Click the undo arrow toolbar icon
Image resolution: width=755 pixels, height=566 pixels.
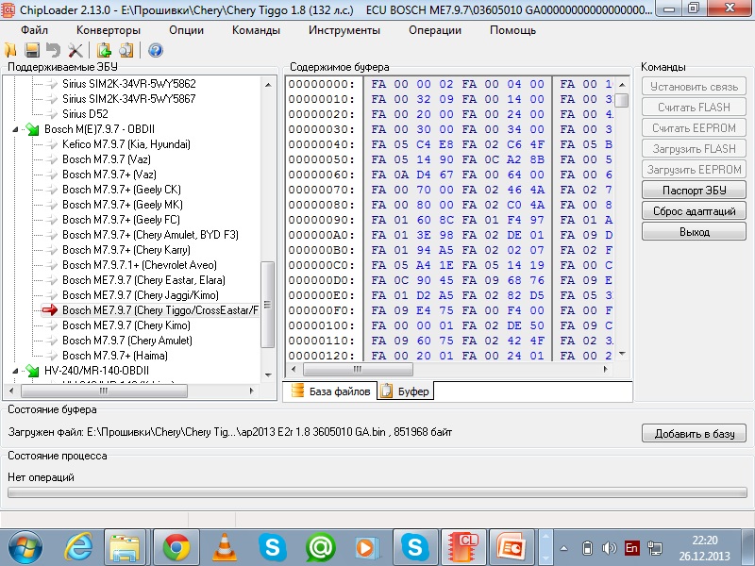[x=53, y=50]
